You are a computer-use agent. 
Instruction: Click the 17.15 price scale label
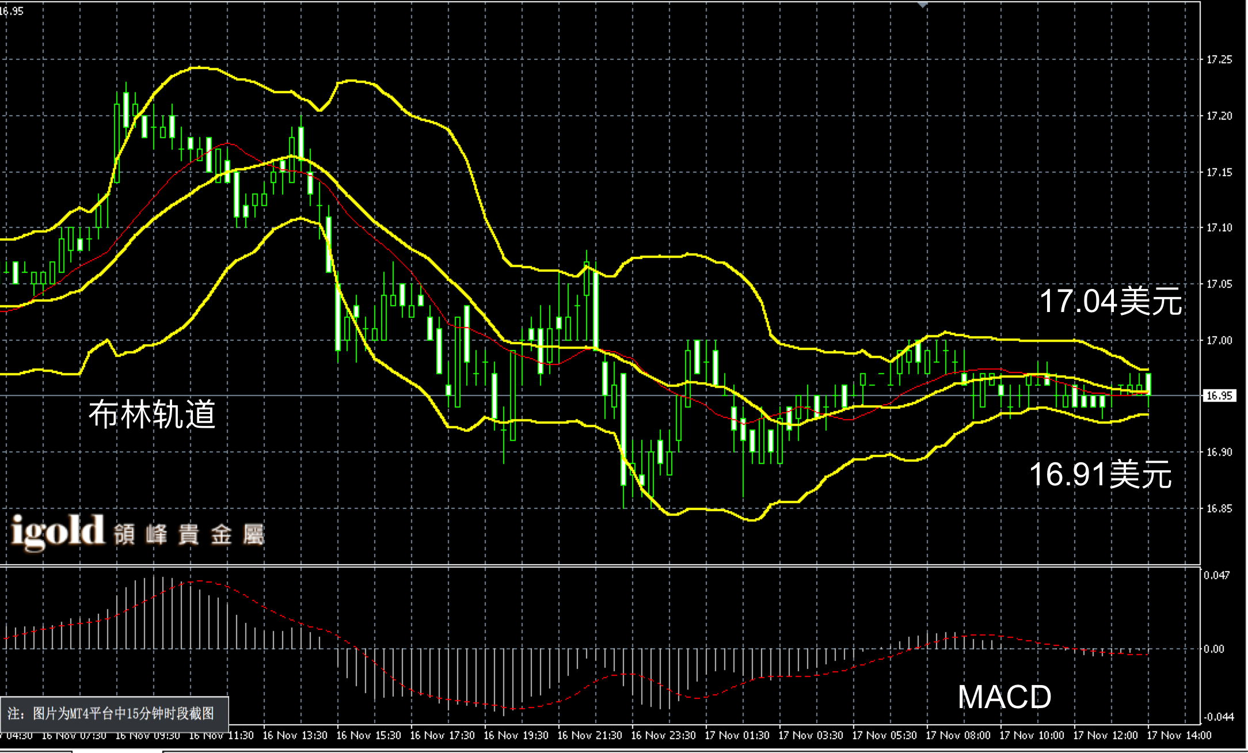coord(1219,172)
